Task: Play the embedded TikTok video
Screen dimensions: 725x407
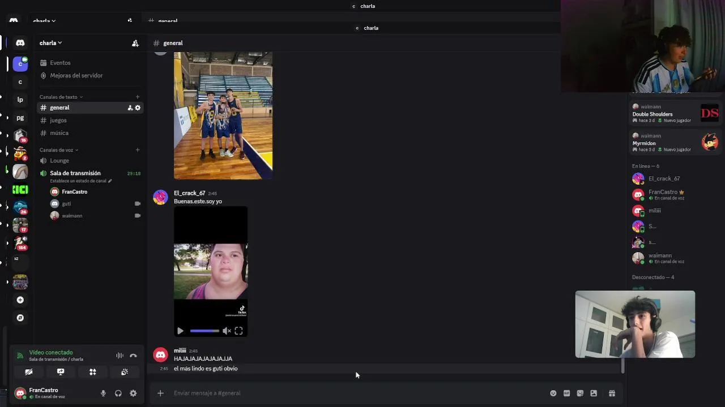Action: coord(180,331)
